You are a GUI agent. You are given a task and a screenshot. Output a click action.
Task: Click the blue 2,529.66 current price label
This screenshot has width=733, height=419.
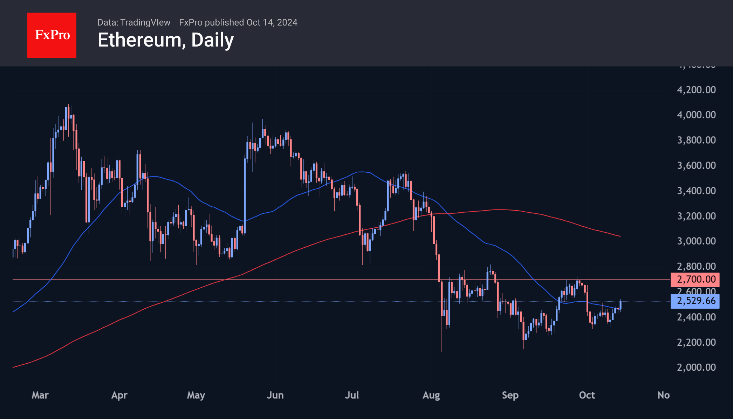click(x=695, y=301)
